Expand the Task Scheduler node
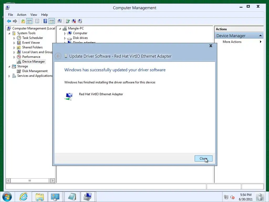The image size is (269, 202). 14,38
